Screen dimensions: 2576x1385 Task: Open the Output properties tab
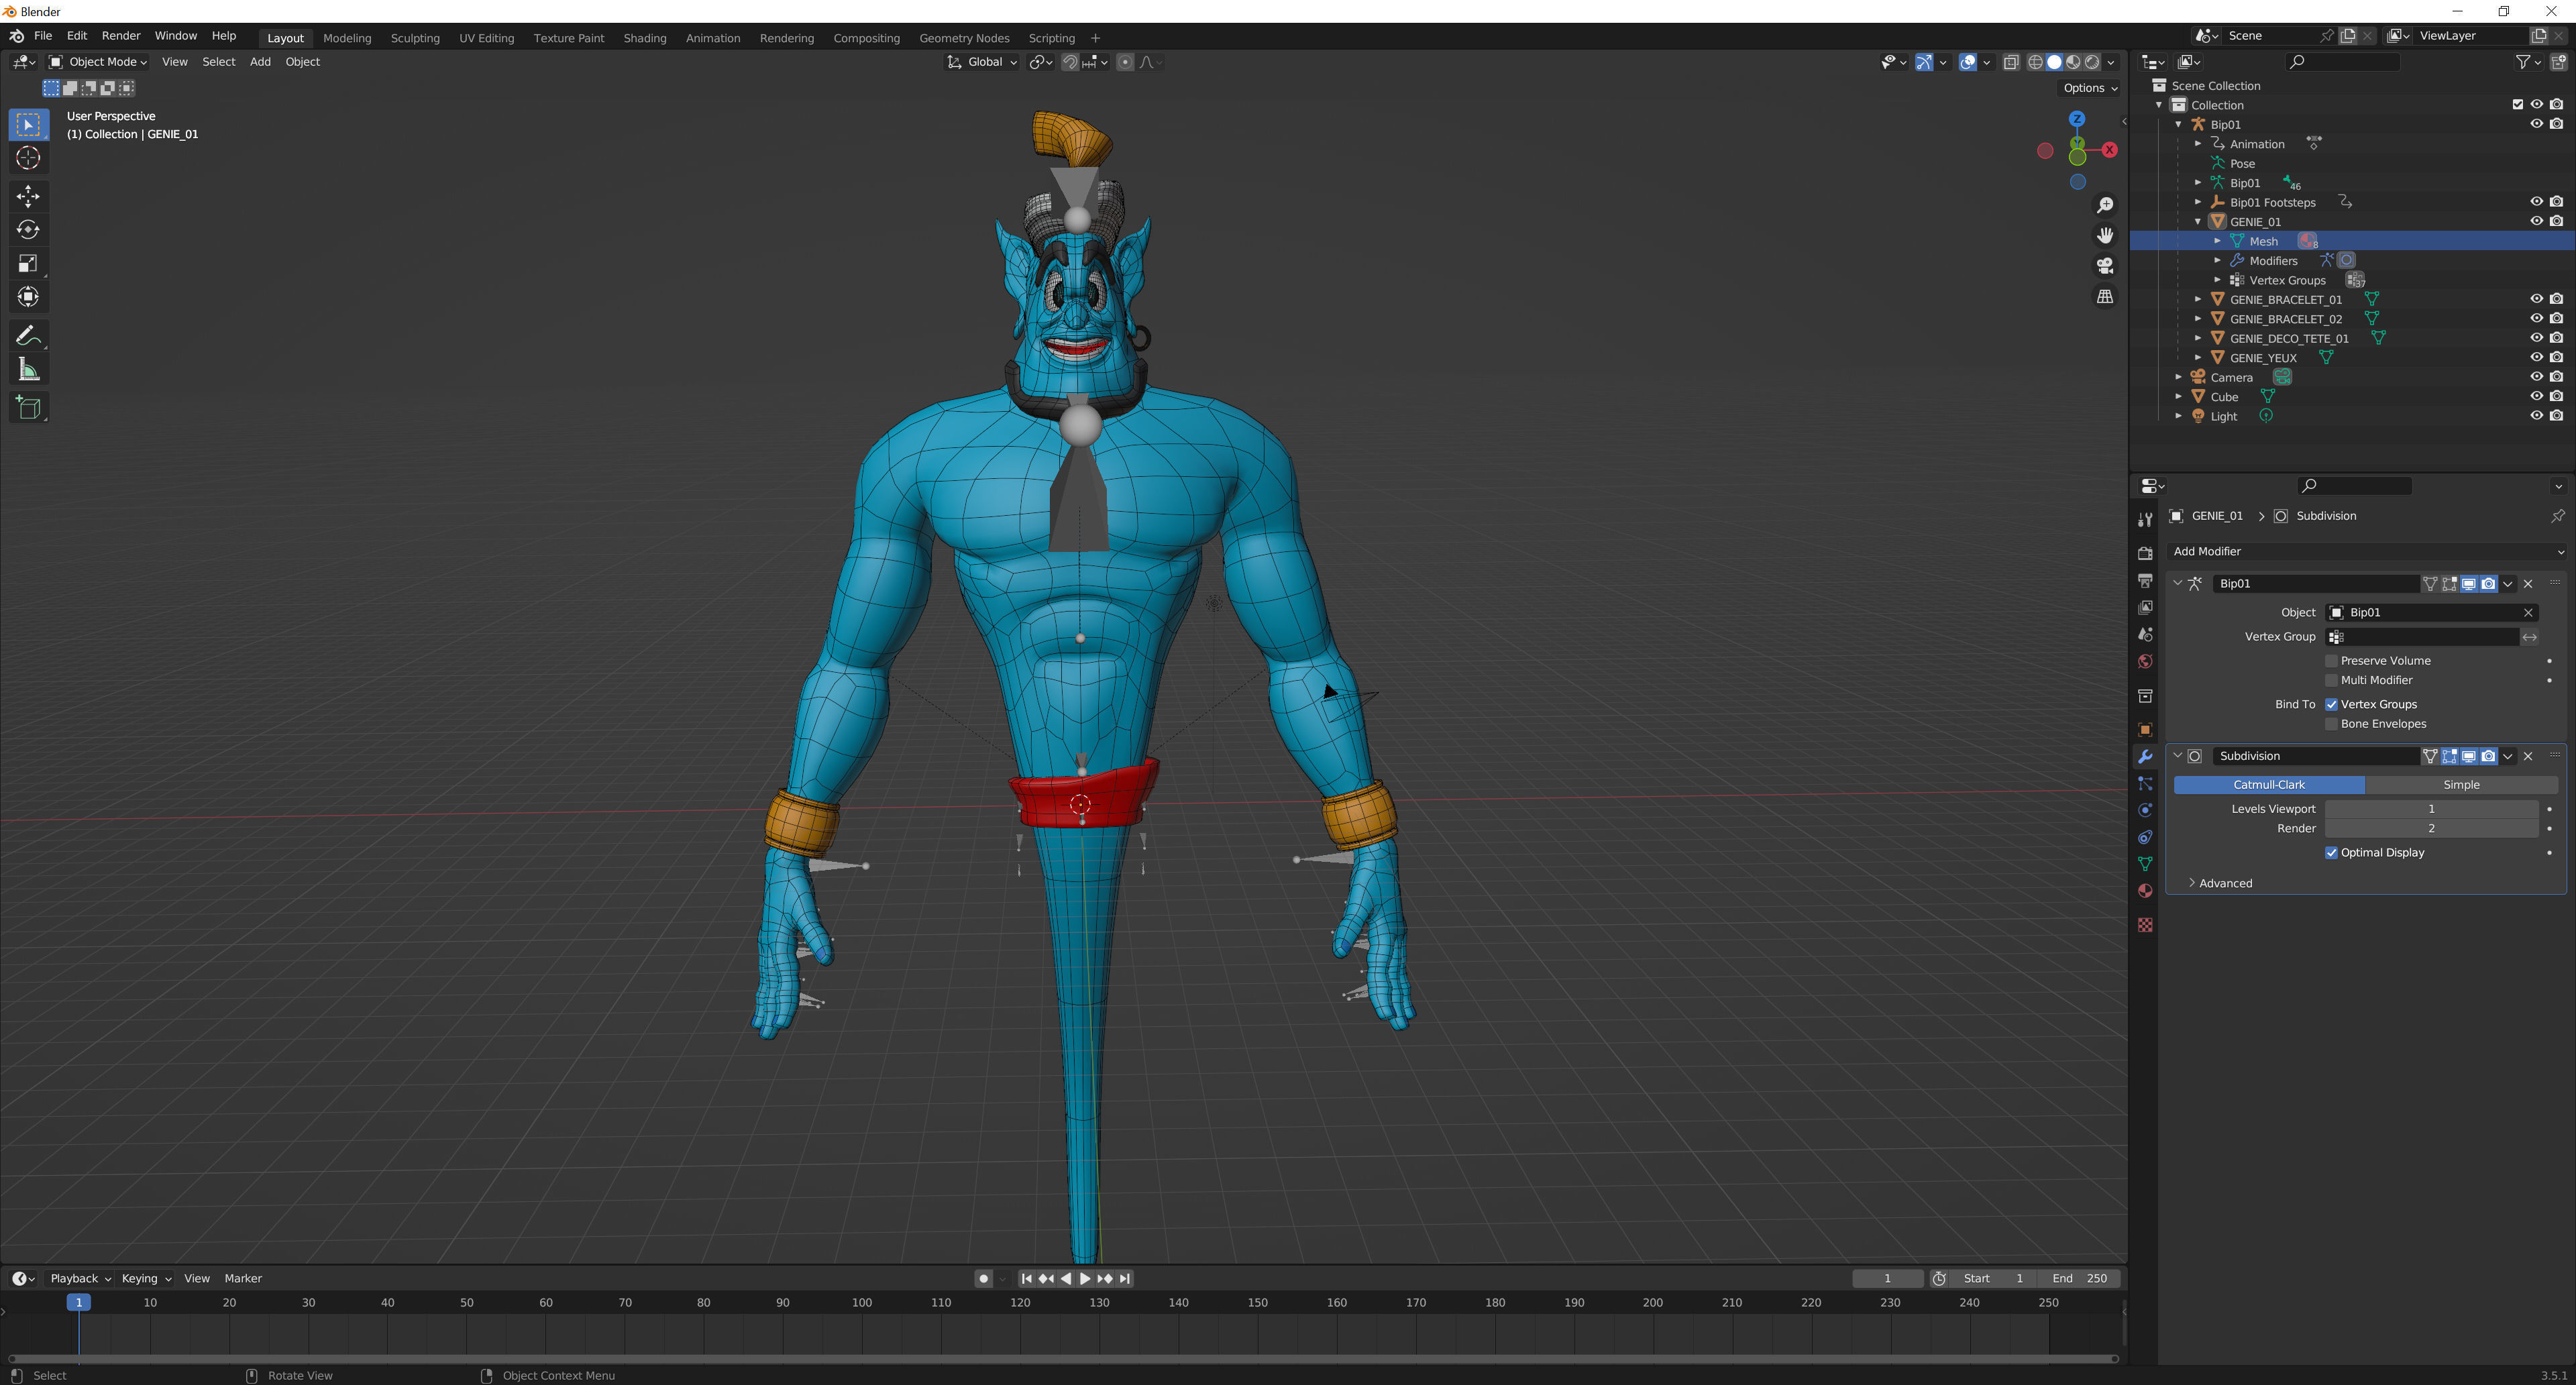(x=2144, y=580)
